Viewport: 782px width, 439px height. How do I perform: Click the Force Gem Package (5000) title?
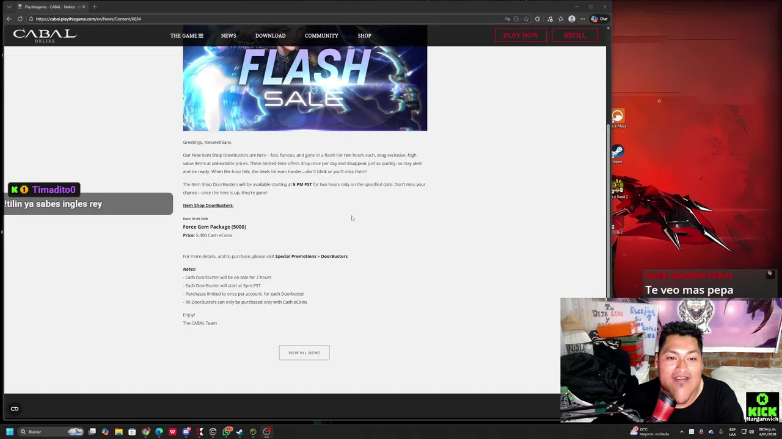click(214, 227)
